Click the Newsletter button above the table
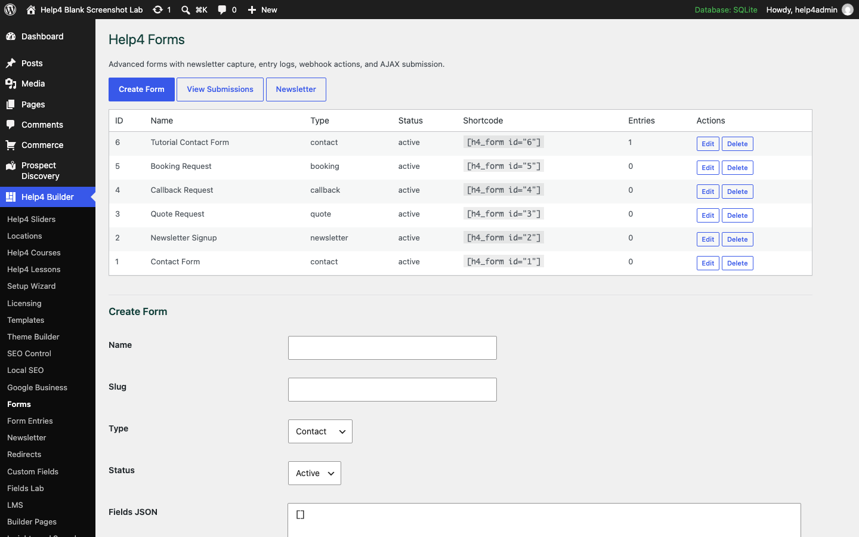859x537 pixels. coord(296,89)
